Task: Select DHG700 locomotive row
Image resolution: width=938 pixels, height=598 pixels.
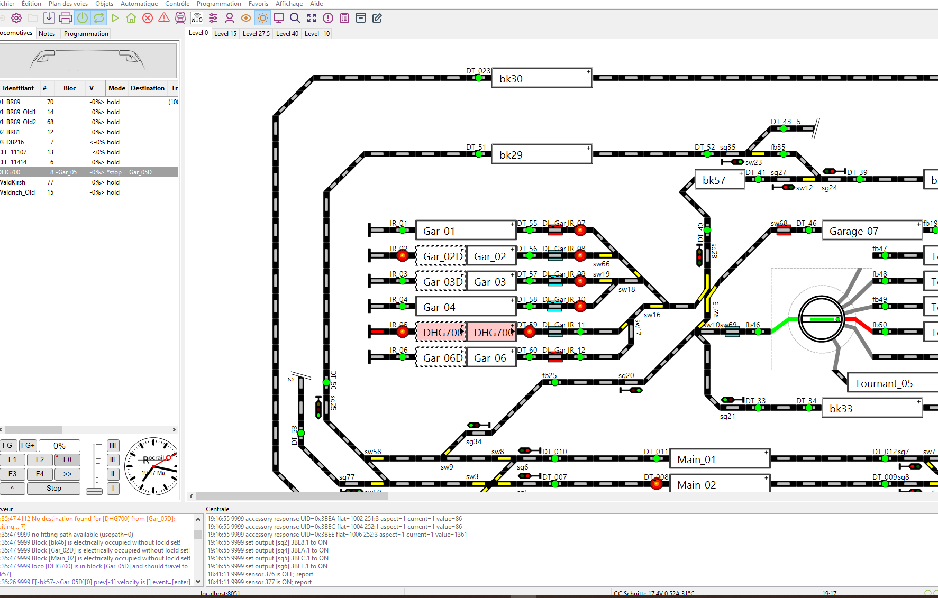Action: 89,172
